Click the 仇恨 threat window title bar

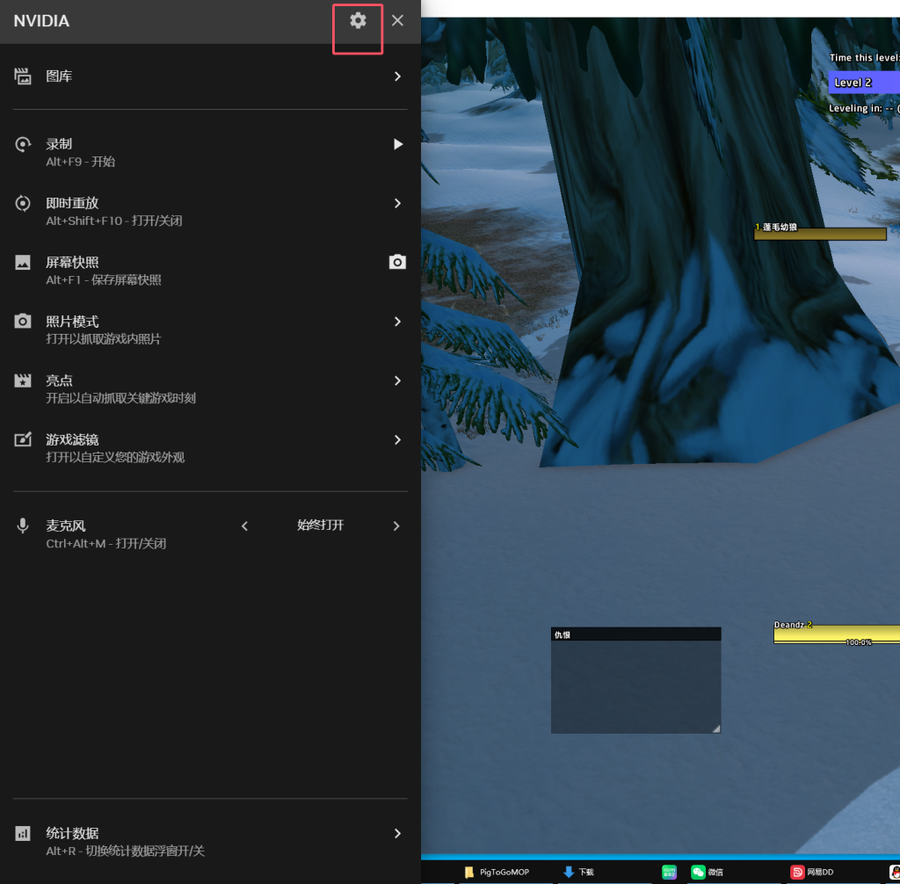(x=635, y=634)
